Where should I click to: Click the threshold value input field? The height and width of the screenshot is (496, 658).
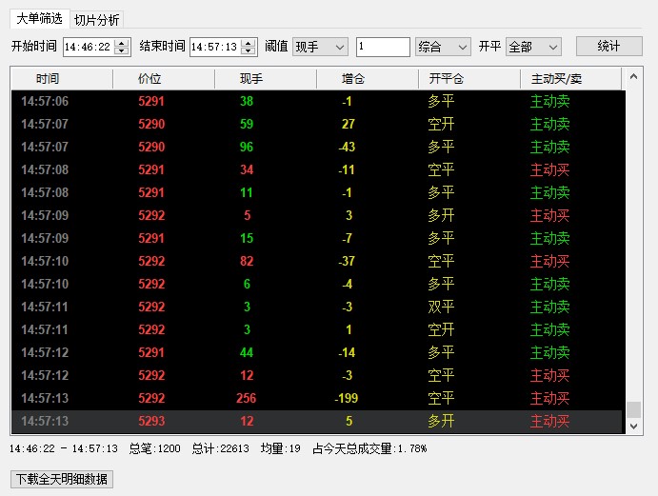click(383, 47)
